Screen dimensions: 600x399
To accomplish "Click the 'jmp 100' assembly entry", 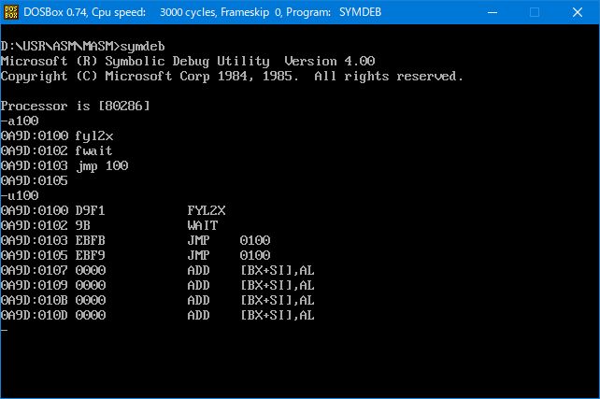I will [102, 166].
